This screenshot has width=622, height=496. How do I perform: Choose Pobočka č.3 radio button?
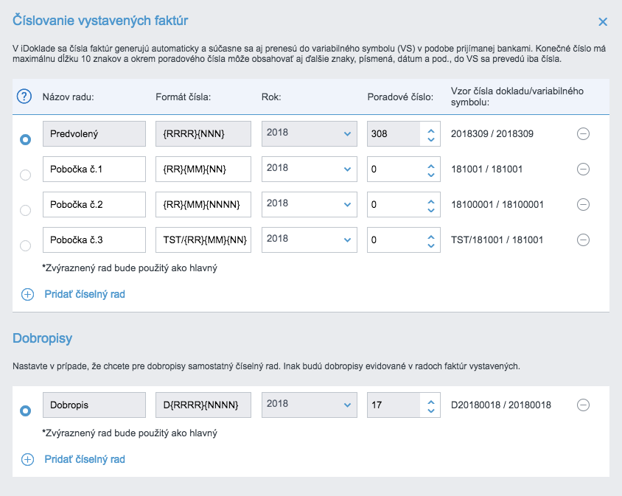coord(26,245)
